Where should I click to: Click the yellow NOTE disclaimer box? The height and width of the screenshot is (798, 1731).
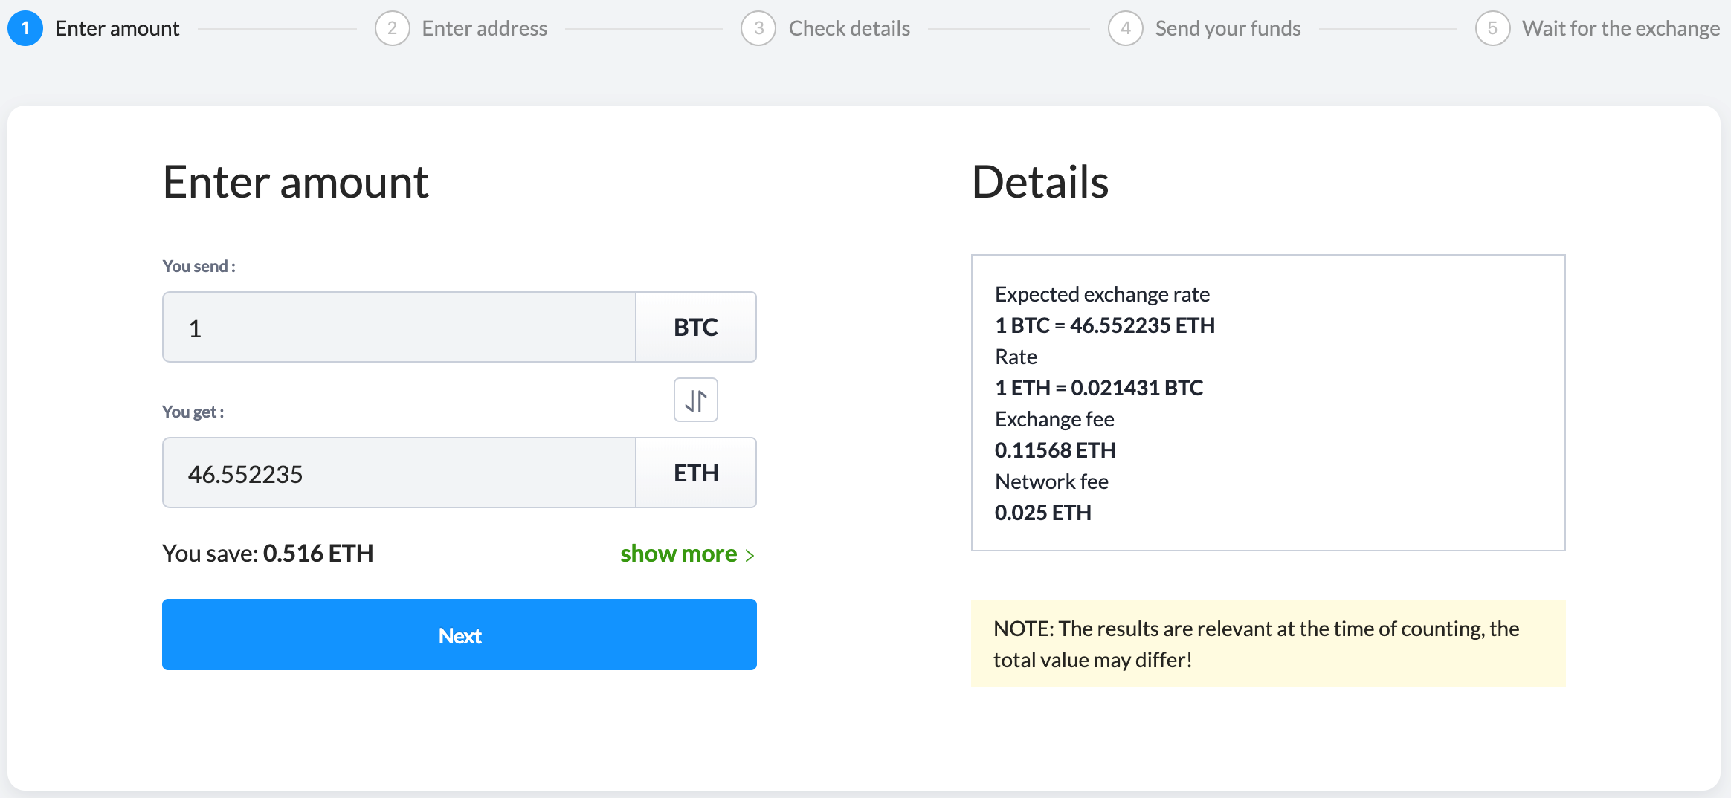(1268, 643)
